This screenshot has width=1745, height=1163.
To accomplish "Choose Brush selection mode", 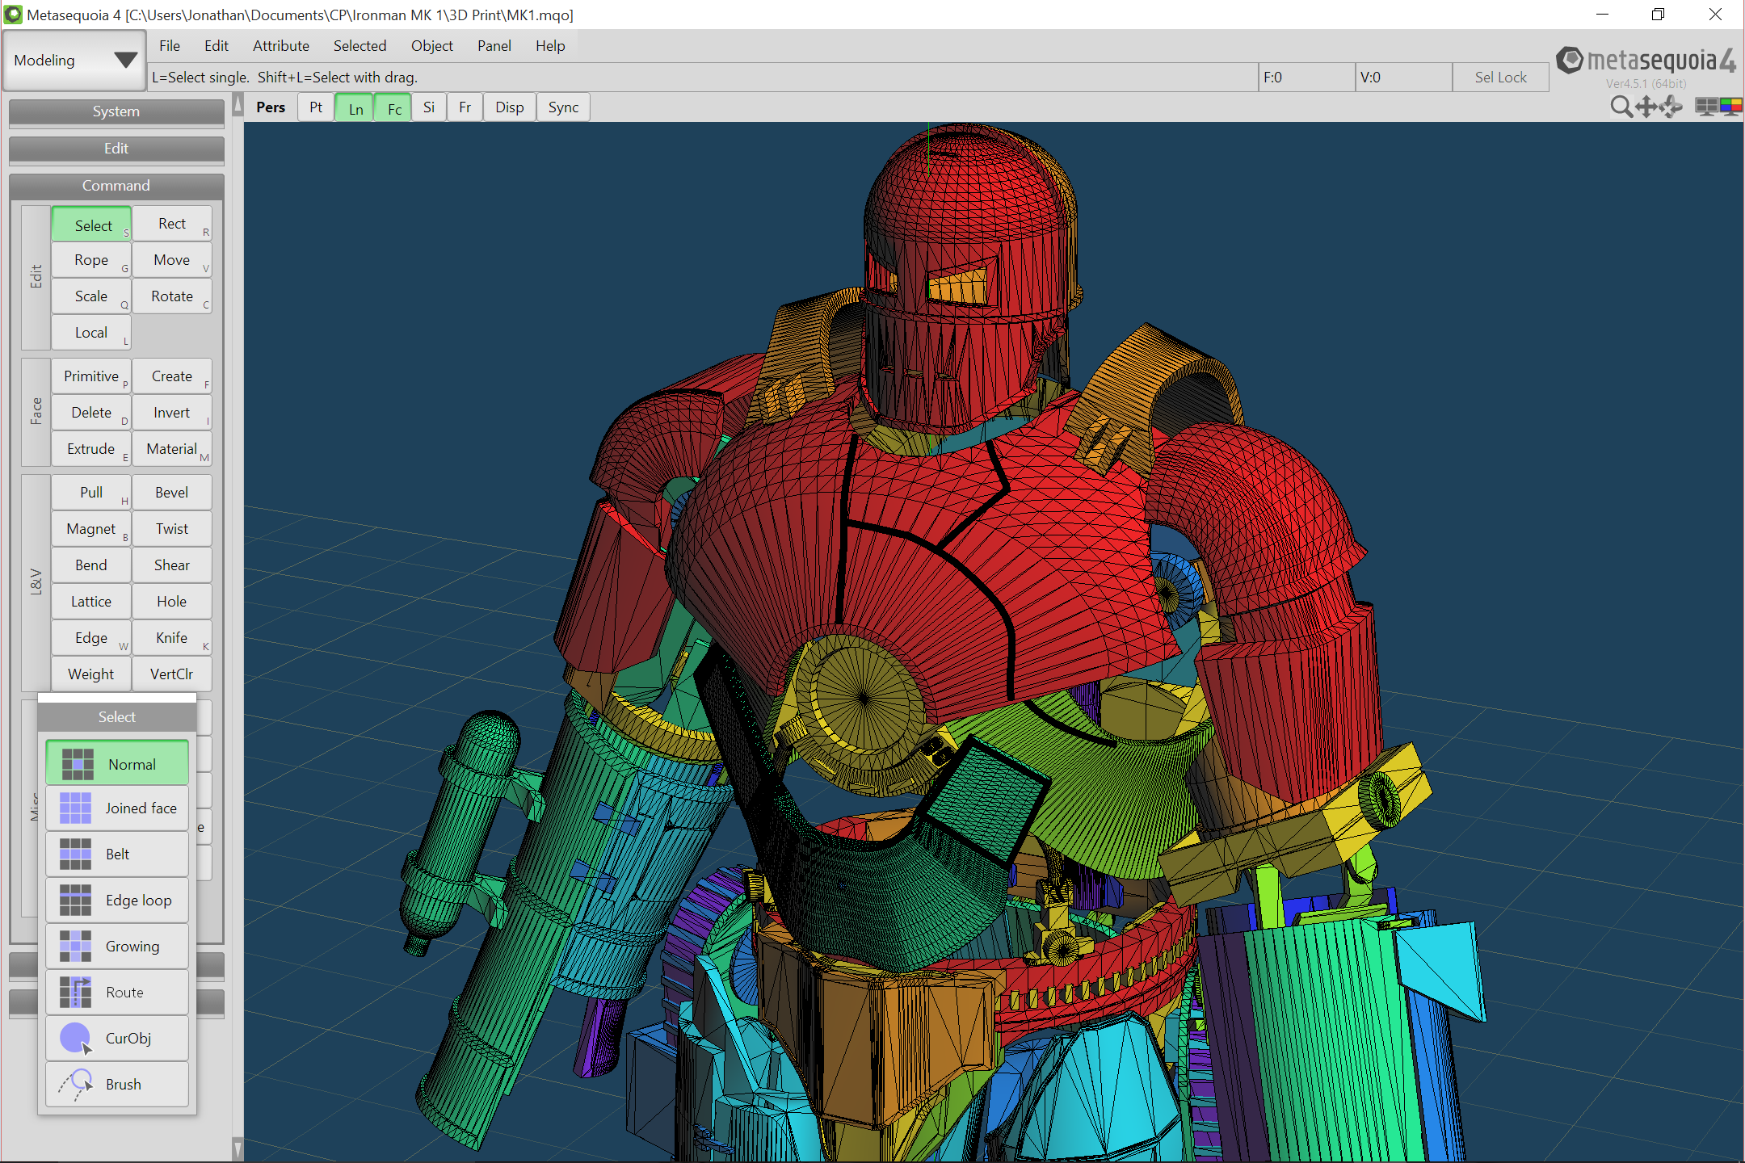I will click(x=117, y=1085).
